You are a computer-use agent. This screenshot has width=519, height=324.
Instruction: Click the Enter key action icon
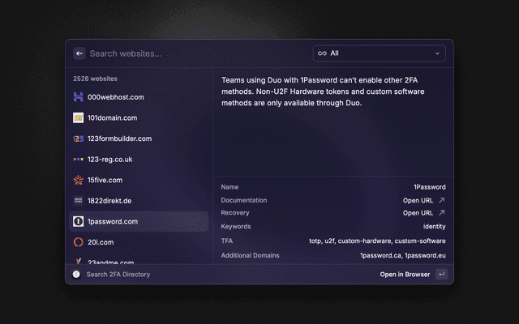[441, 275]
